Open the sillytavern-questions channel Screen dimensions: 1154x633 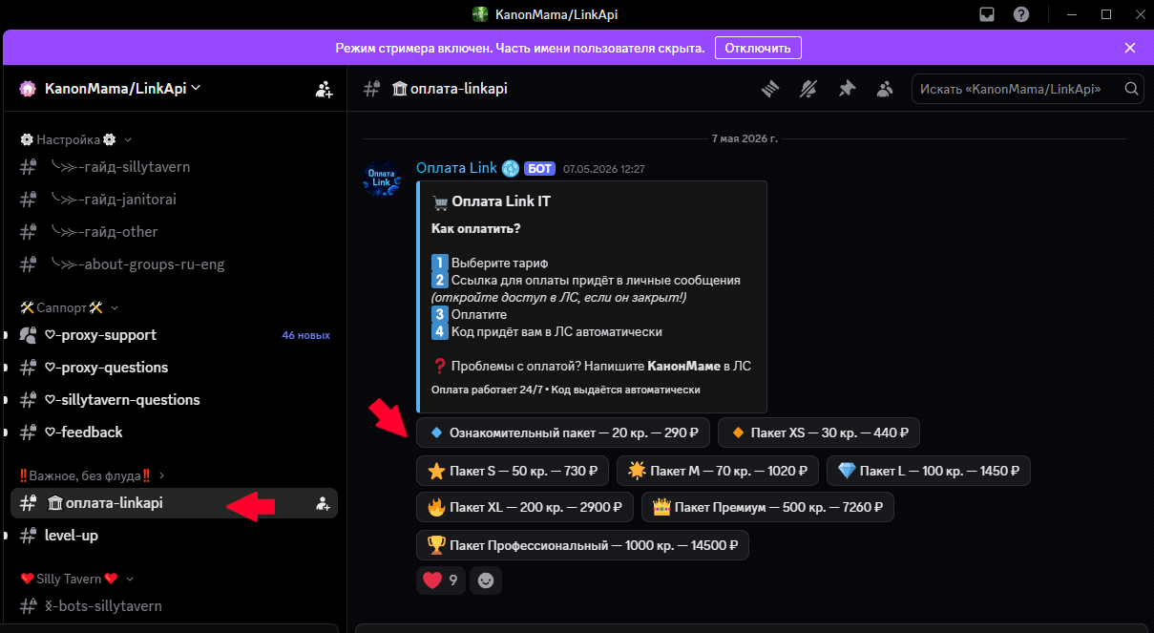pos(174,400)
